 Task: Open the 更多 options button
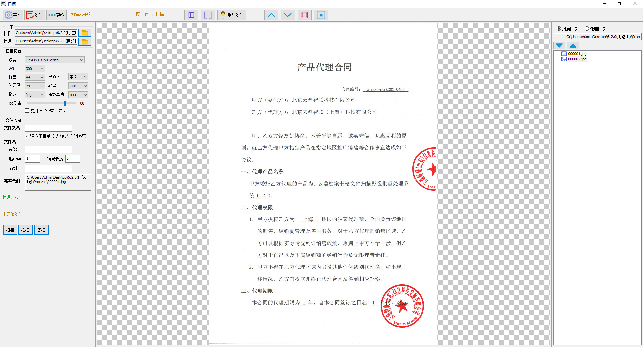[x=56, y=15]
